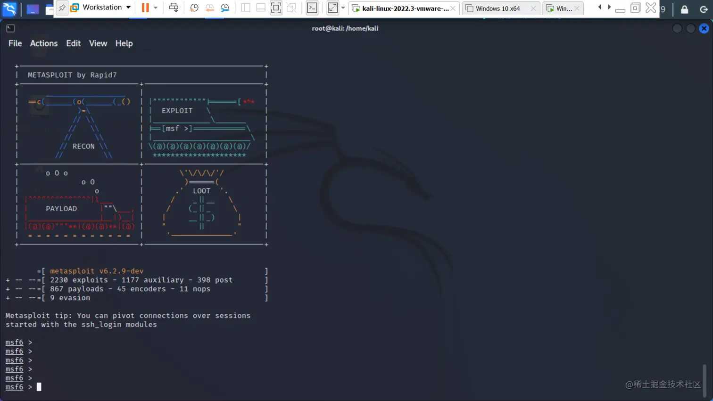This screenshot has height=401, width=713.
Task: Show the library sidebar panel icon
Action: tap(246, 8)
